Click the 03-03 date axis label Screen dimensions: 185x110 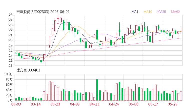pos(16,104)
